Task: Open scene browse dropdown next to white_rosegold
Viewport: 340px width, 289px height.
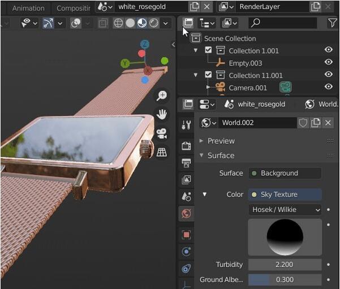Action: click(105, 7)
